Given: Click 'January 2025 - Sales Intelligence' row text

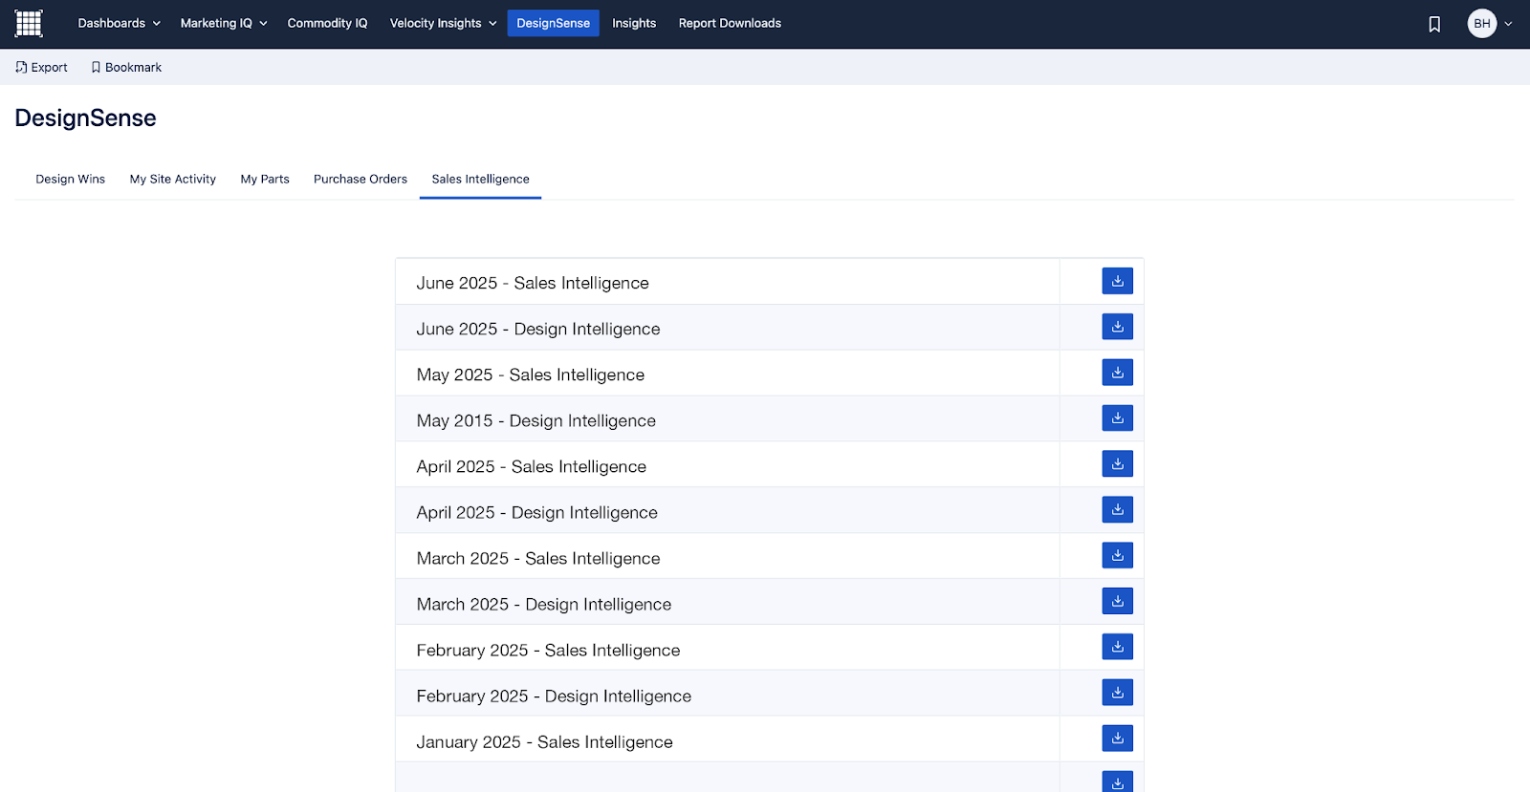Looking at the screenshot, I should [x=545, y=741].
